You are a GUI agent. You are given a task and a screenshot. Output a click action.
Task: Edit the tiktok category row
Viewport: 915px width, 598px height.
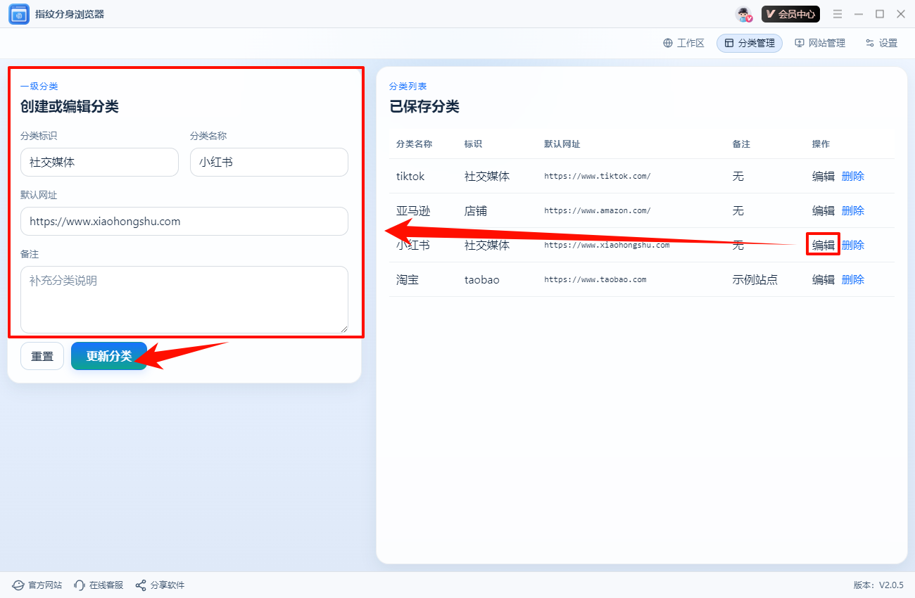(x=824, y=176)
